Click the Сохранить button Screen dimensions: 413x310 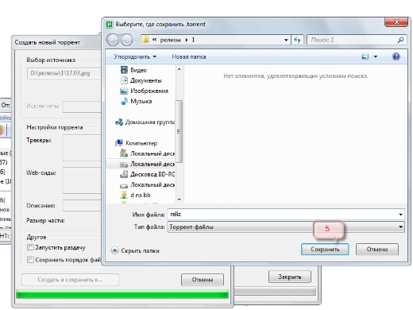click(x=325, y=250)
